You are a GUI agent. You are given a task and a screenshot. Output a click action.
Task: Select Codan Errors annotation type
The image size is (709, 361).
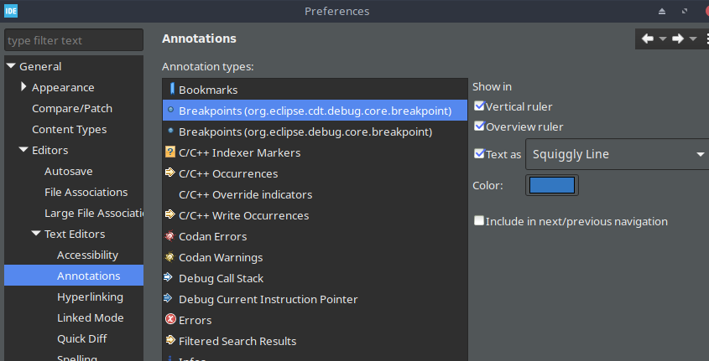pyautogui.click(x=315, y=236)
